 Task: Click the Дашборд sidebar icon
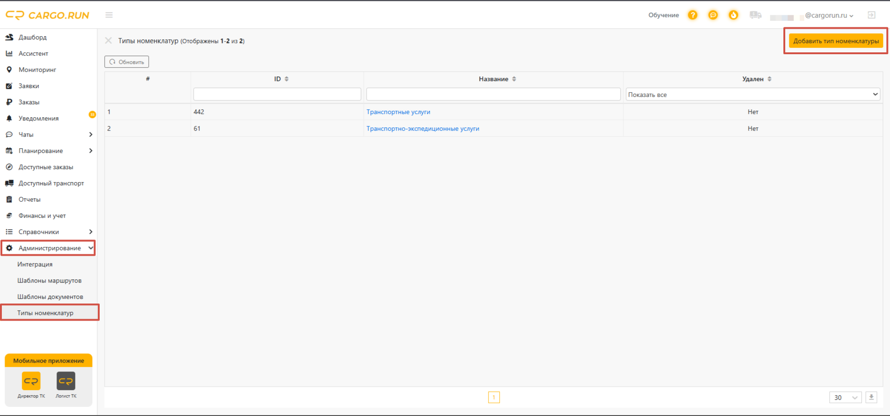click(x=9, y=37)
